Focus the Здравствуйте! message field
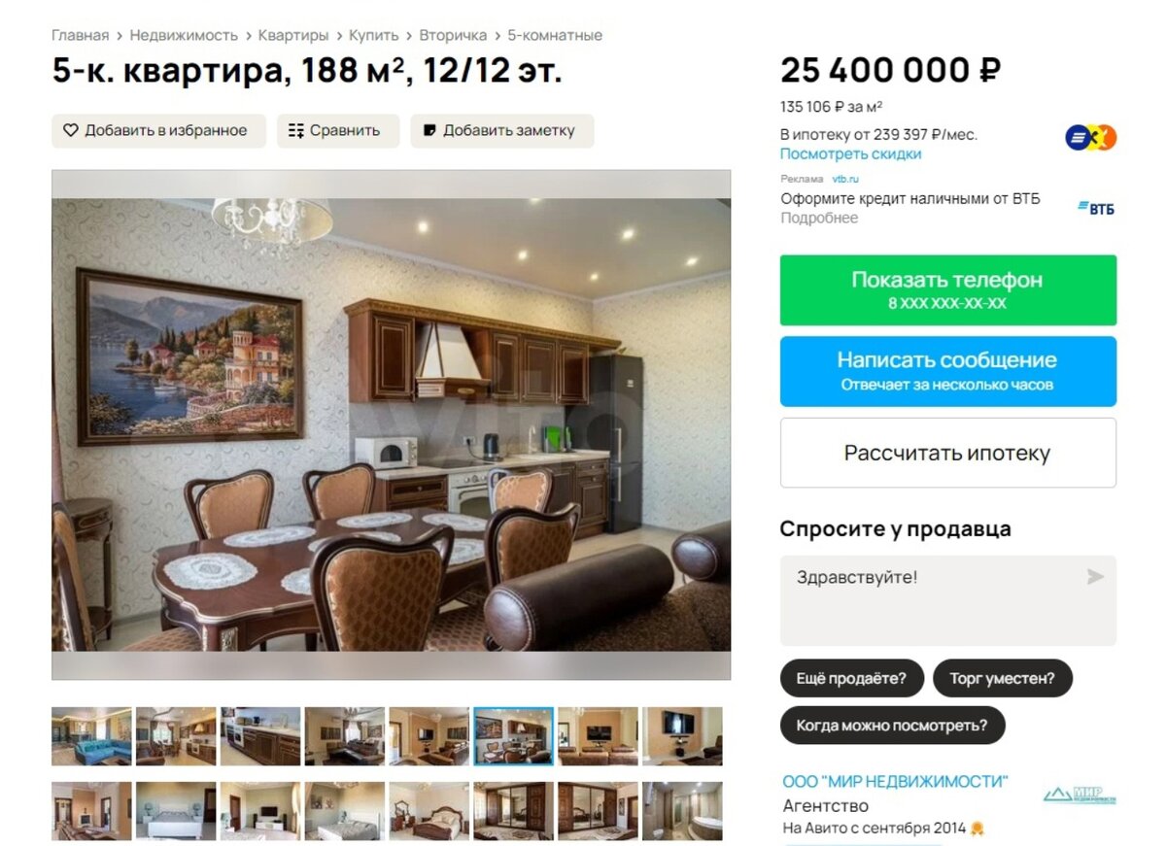Viewport: 1166px width, 846px height. tap(948, 600)
